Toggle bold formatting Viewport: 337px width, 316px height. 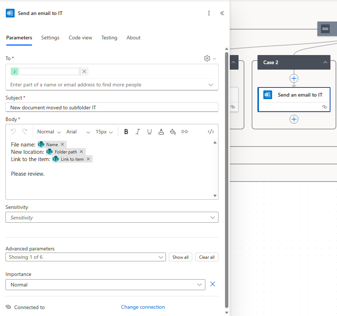tap(126, 132)
